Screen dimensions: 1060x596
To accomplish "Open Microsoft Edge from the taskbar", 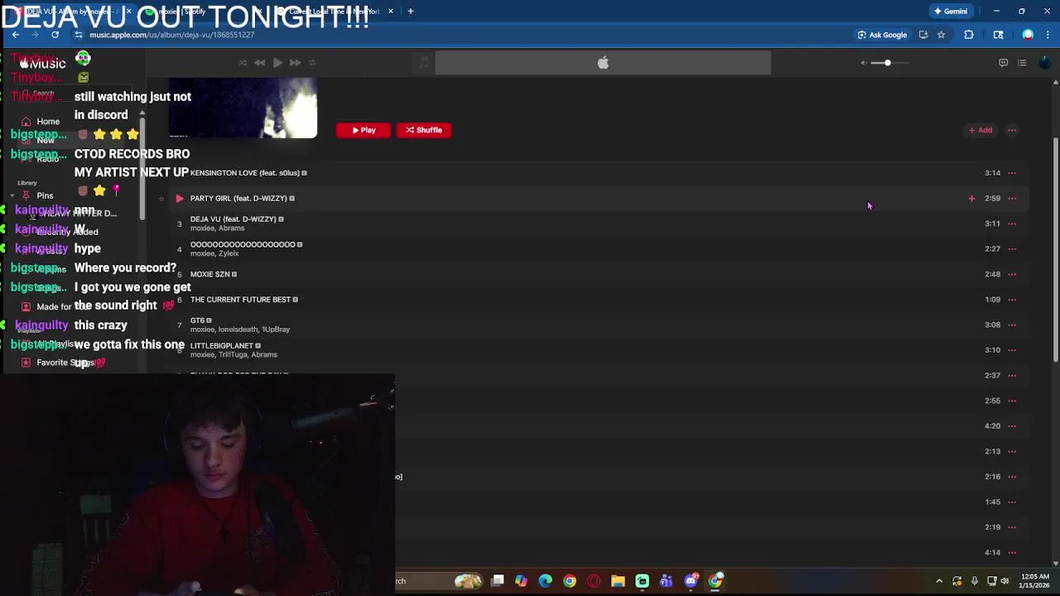I will coord(545,581).
